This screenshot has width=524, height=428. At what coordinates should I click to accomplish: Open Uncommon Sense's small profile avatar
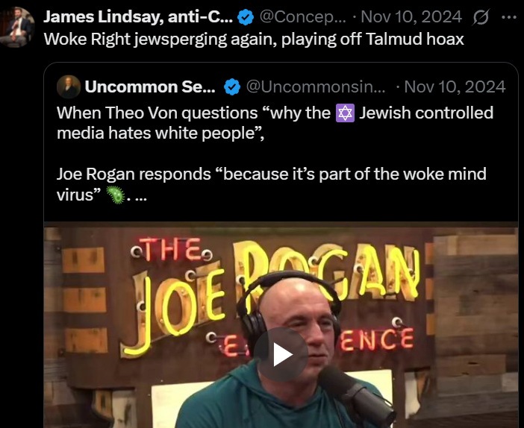[x=69, y=86]
